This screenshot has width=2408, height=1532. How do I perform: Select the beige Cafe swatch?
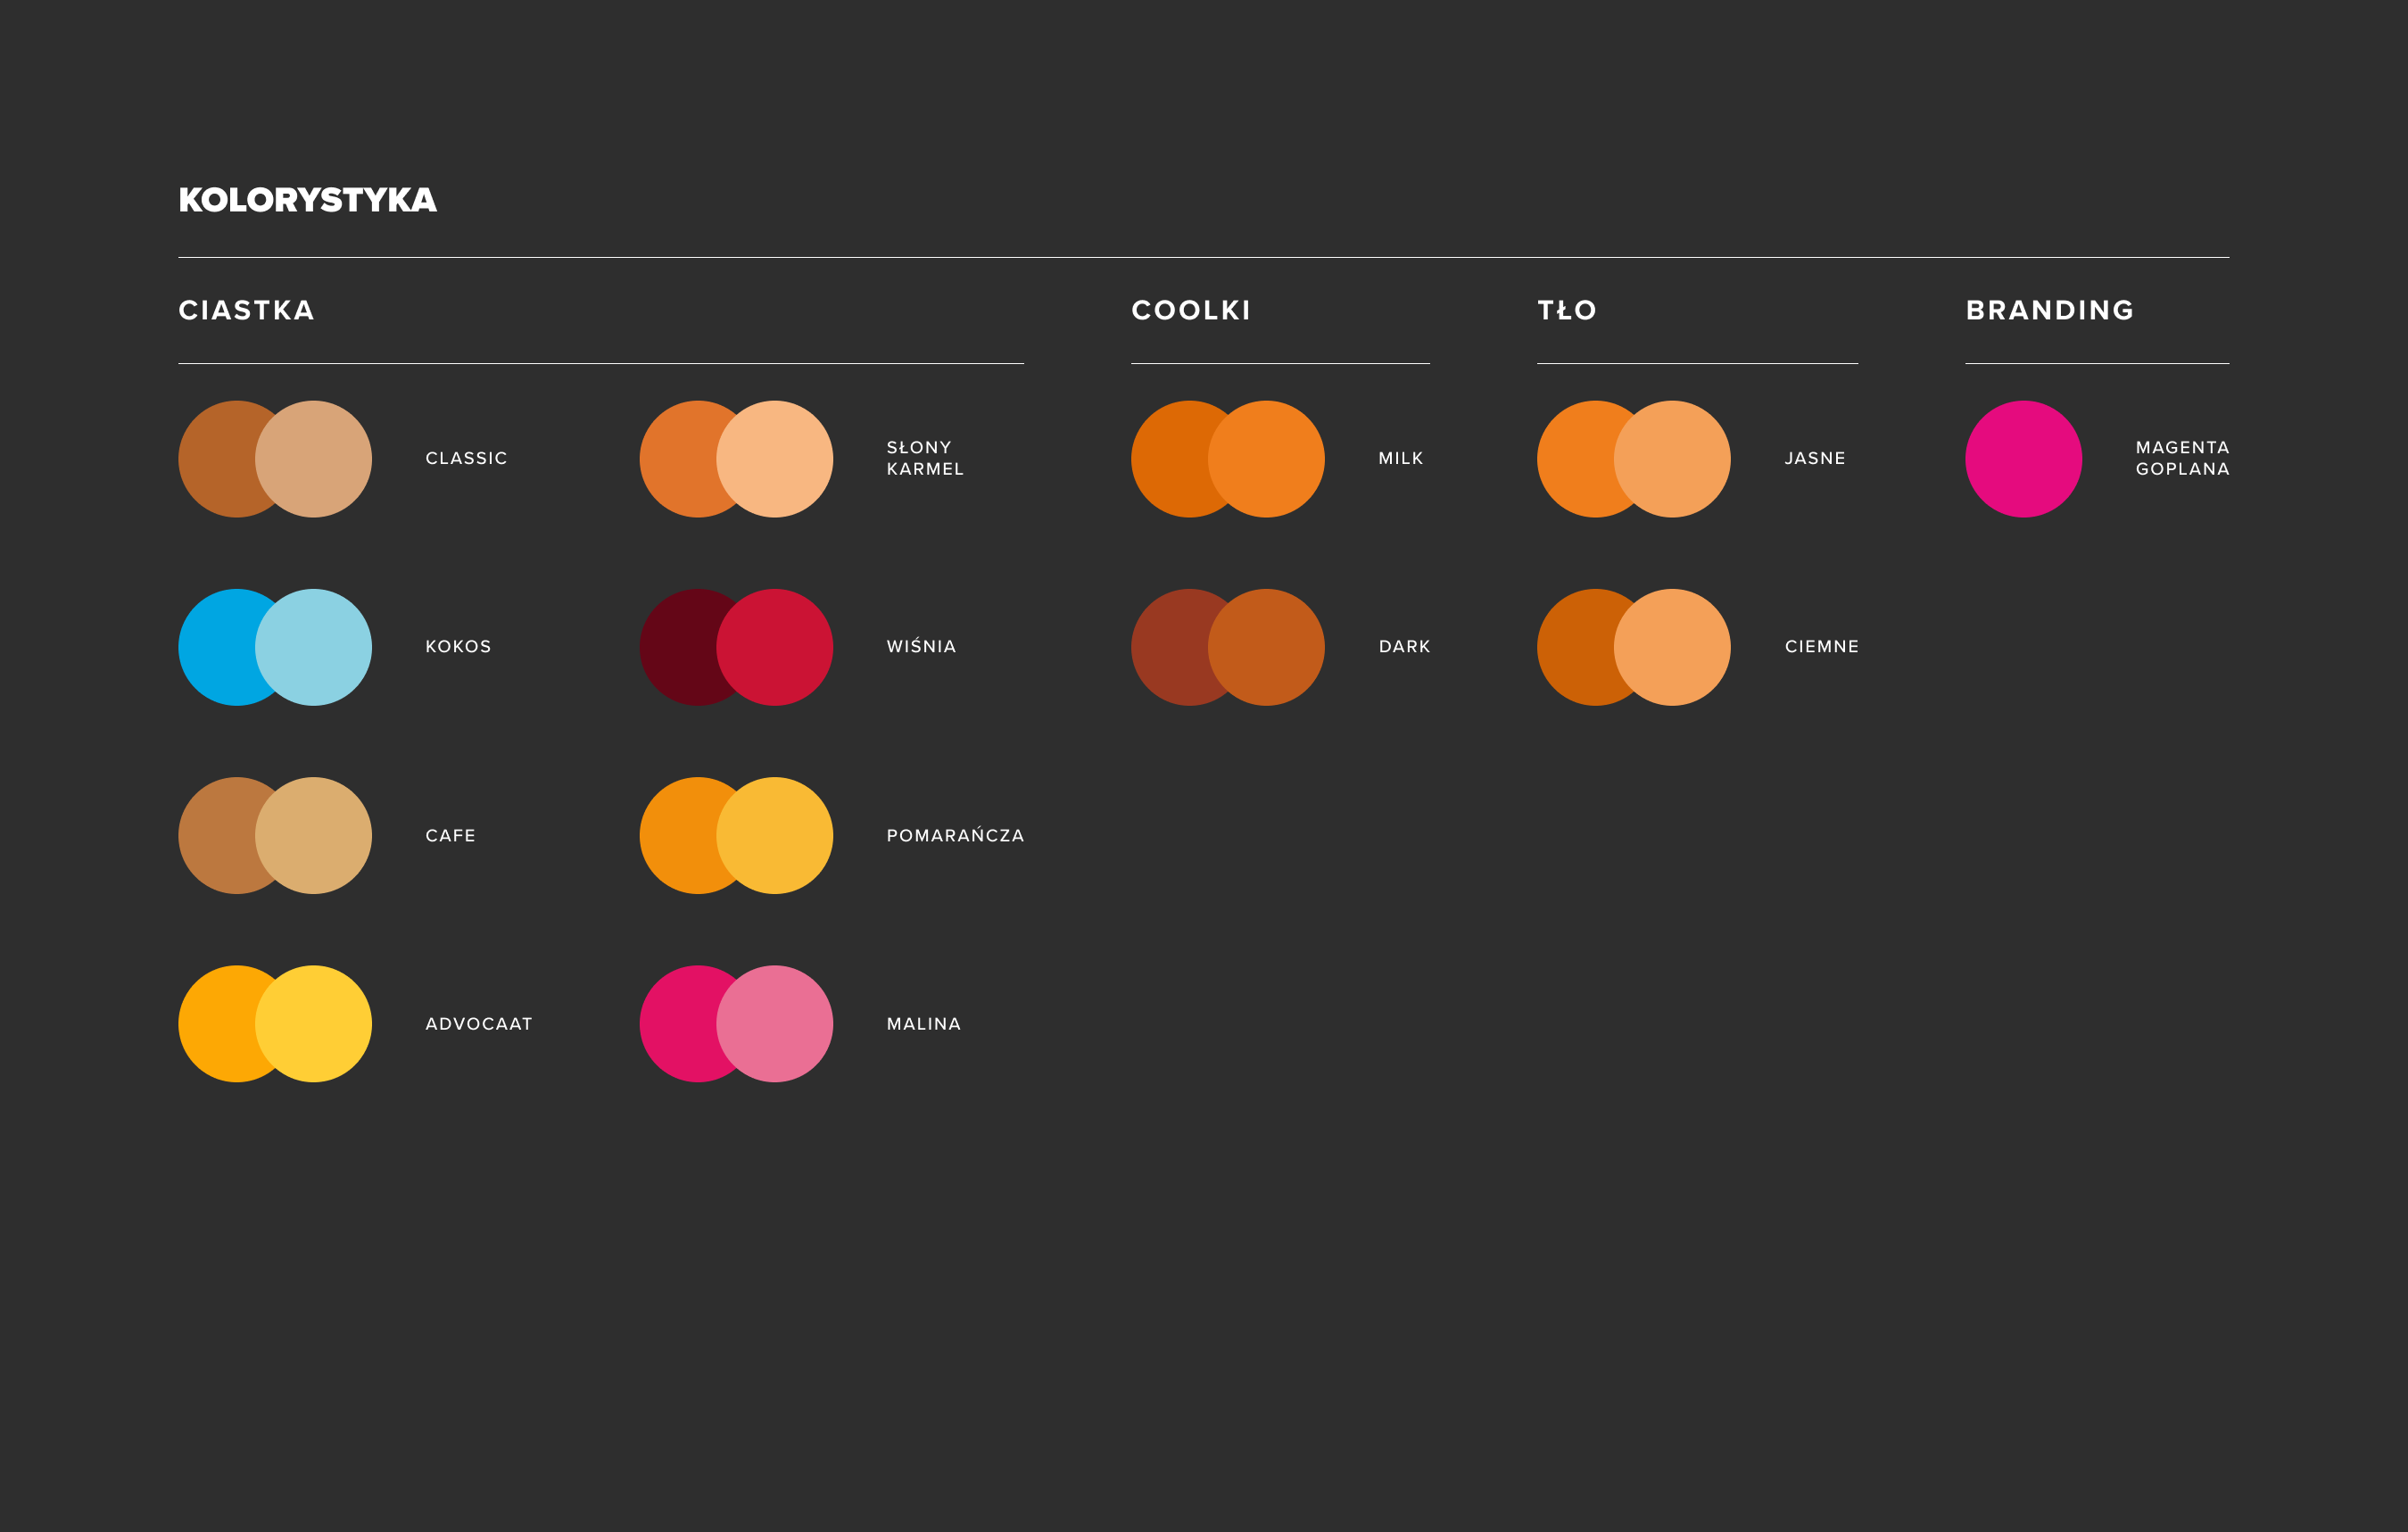point(314,836)
